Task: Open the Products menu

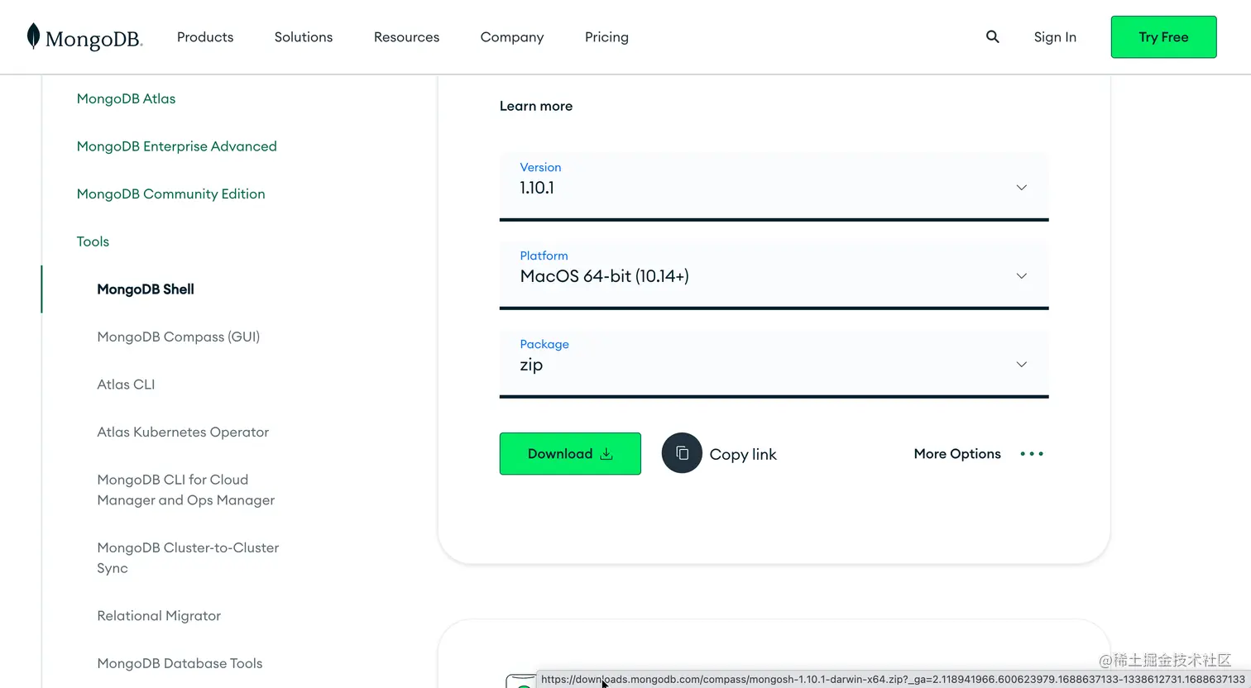Action: point(205,37)
